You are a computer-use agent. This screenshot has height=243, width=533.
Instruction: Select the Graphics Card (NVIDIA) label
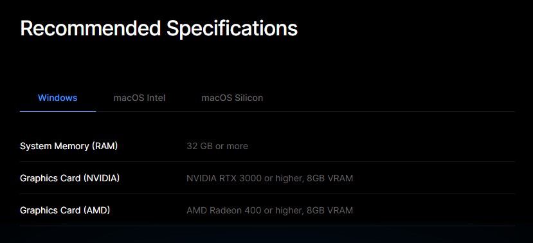(69, 178)
